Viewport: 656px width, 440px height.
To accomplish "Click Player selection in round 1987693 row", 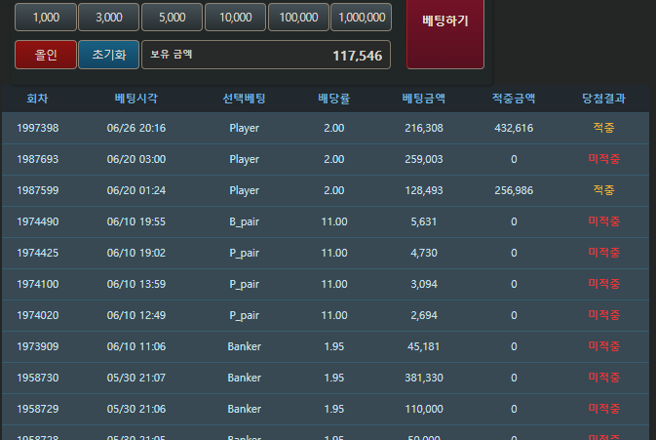I will click(x=244, y=159).
